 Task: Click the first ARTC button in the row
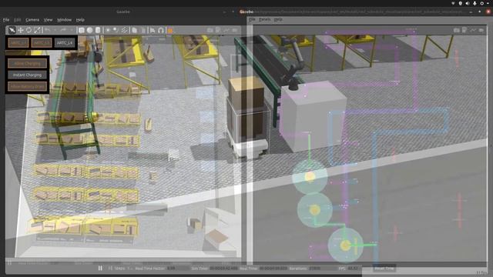(18, 43)
